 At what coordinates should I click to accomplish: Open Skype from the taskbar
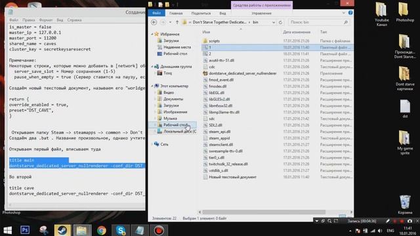pyautogui.click(x=121, y=230)
